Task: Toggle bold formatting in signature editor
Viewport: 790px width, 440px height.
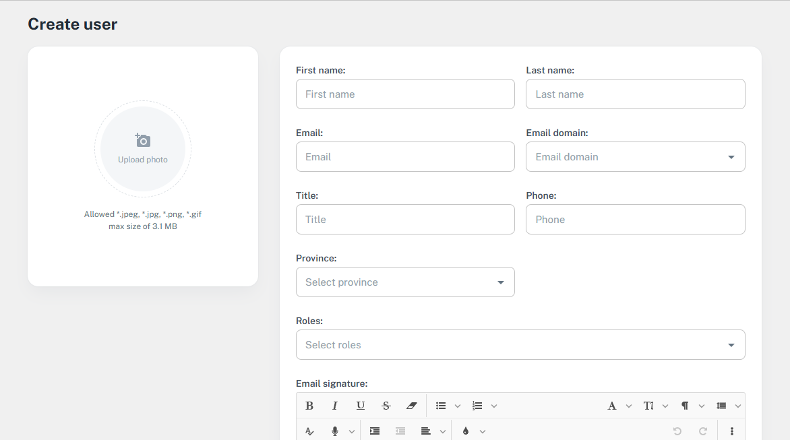Action: pos(309,406)
